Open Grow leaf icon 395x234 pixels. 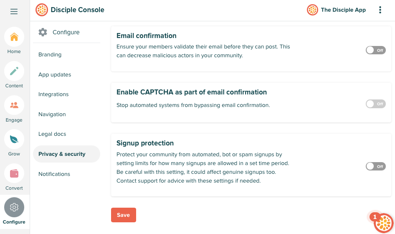coord(14,139)
